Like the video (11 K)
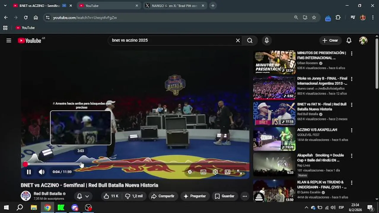The image size is (379, 213). 111,196
